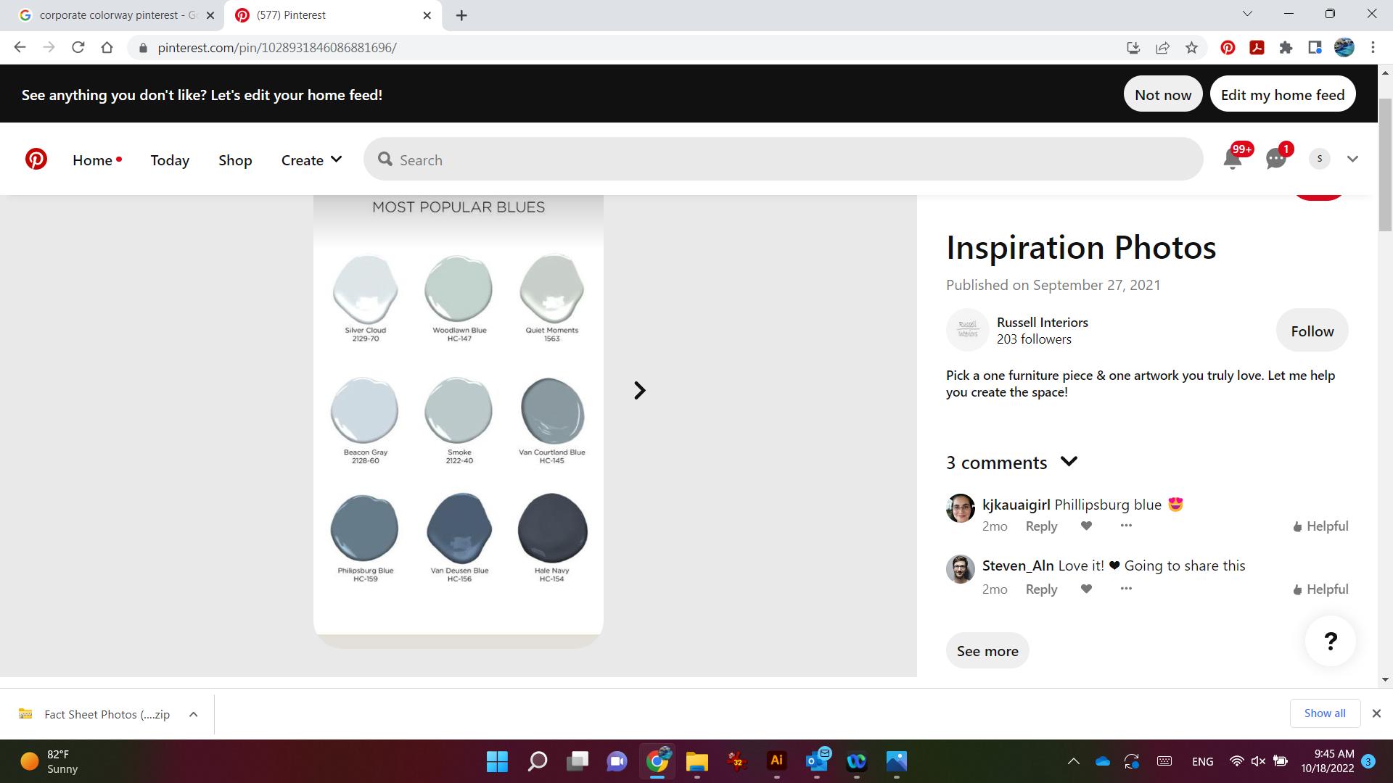
Task: Click the Pinterest save extension icon
Action: pos(1228,48)
